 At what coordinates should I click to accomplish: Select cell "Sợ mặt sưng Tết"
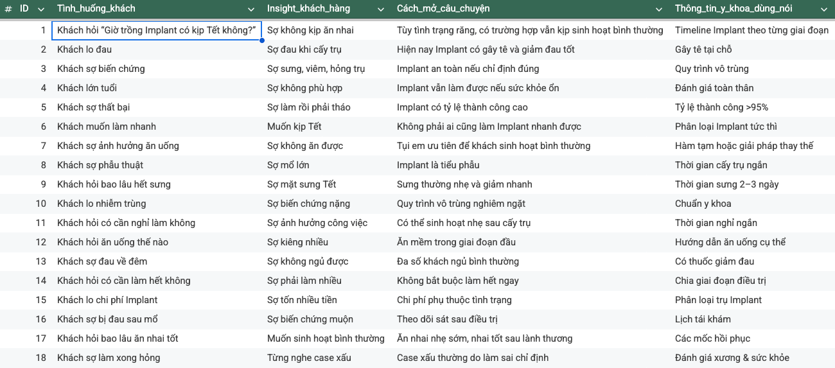327,184
